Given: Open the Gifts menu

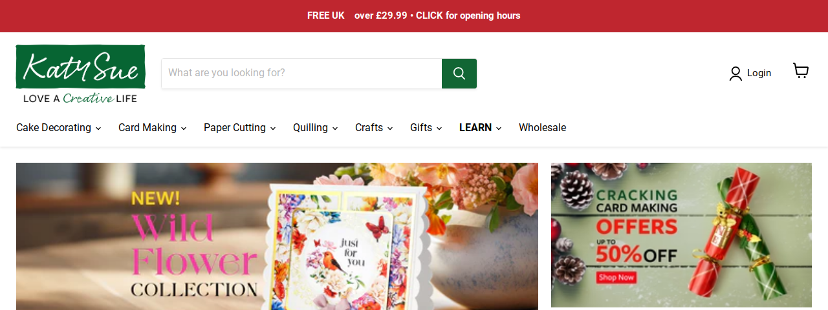Looking at the screenshot, I should (426, 128).
